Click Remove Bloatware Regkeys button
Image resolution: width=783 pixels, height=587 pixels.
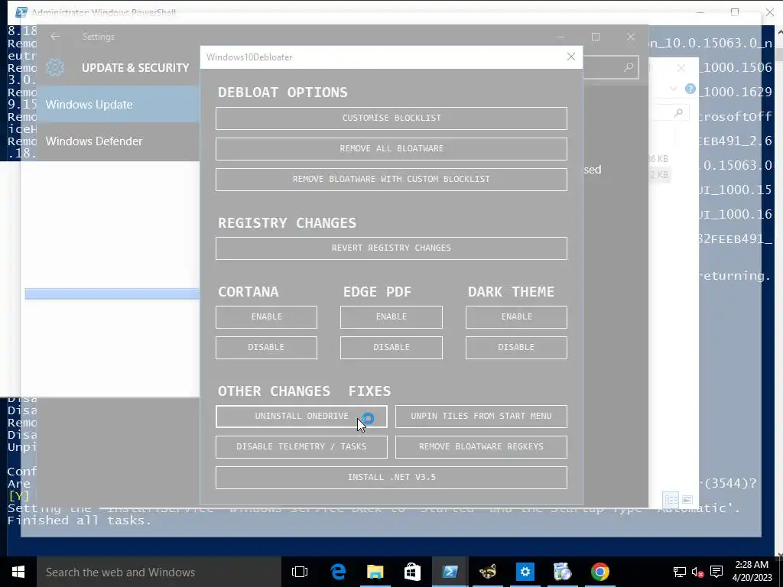click(x=481, y=446)
